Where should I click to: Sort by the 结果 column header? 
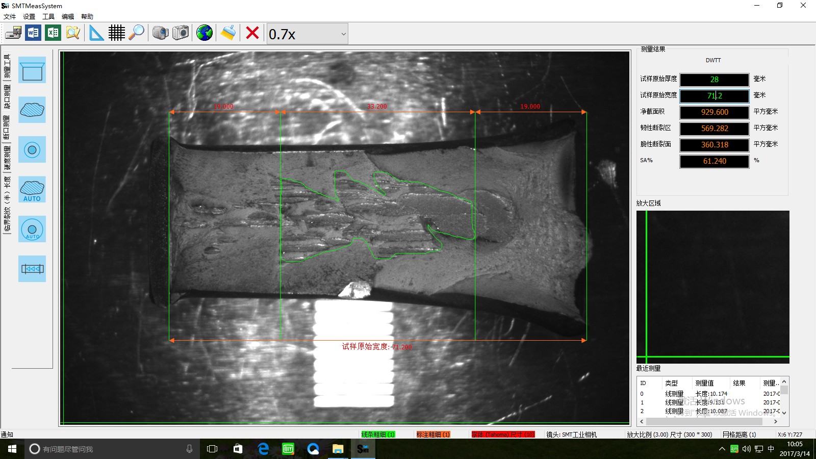click(x=745, y=383)
